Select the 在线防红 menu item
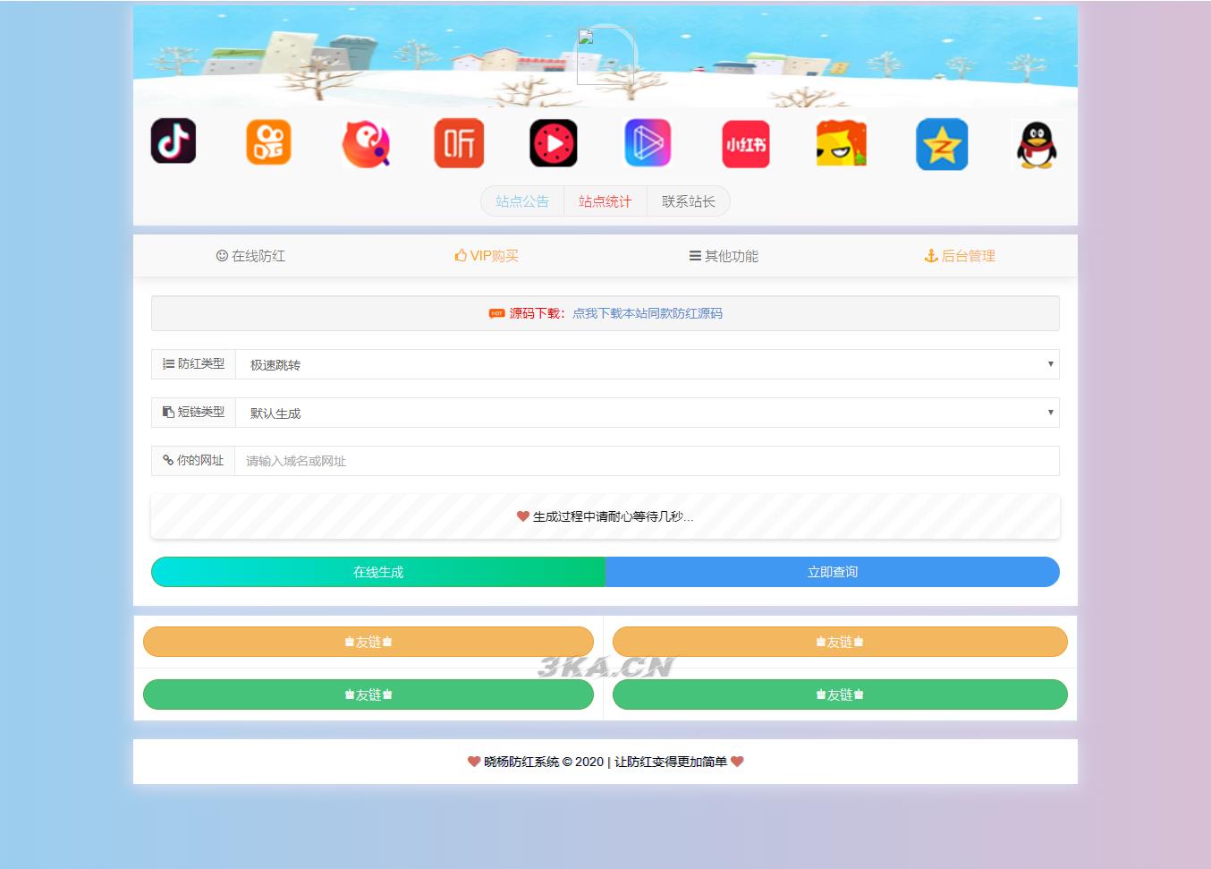The image size is (1211, 869). 251,256
